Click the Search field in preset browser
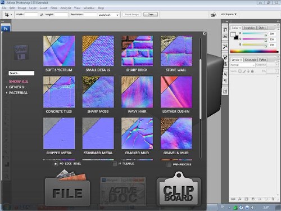Screen dimensions: 281x211 click(21, 73)
